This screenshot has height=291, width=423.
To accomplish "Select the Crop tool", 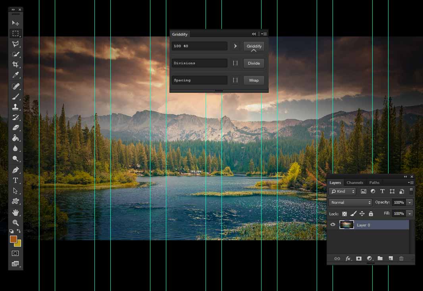I will [x=16, y=65].
